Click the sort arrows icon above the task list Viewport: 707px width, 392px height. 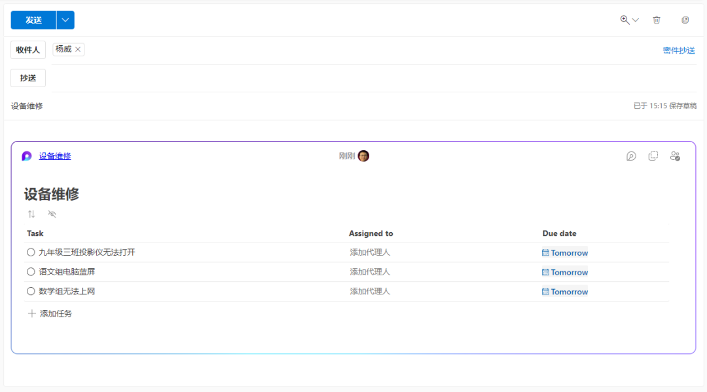pyautogui.click(x=31, y=214)
